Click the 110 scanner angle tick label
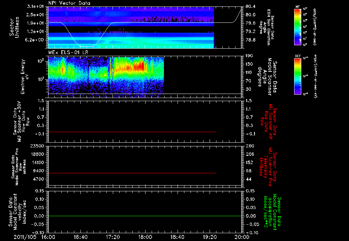Screen dimensions: 349x241 [x=249, y=73]
